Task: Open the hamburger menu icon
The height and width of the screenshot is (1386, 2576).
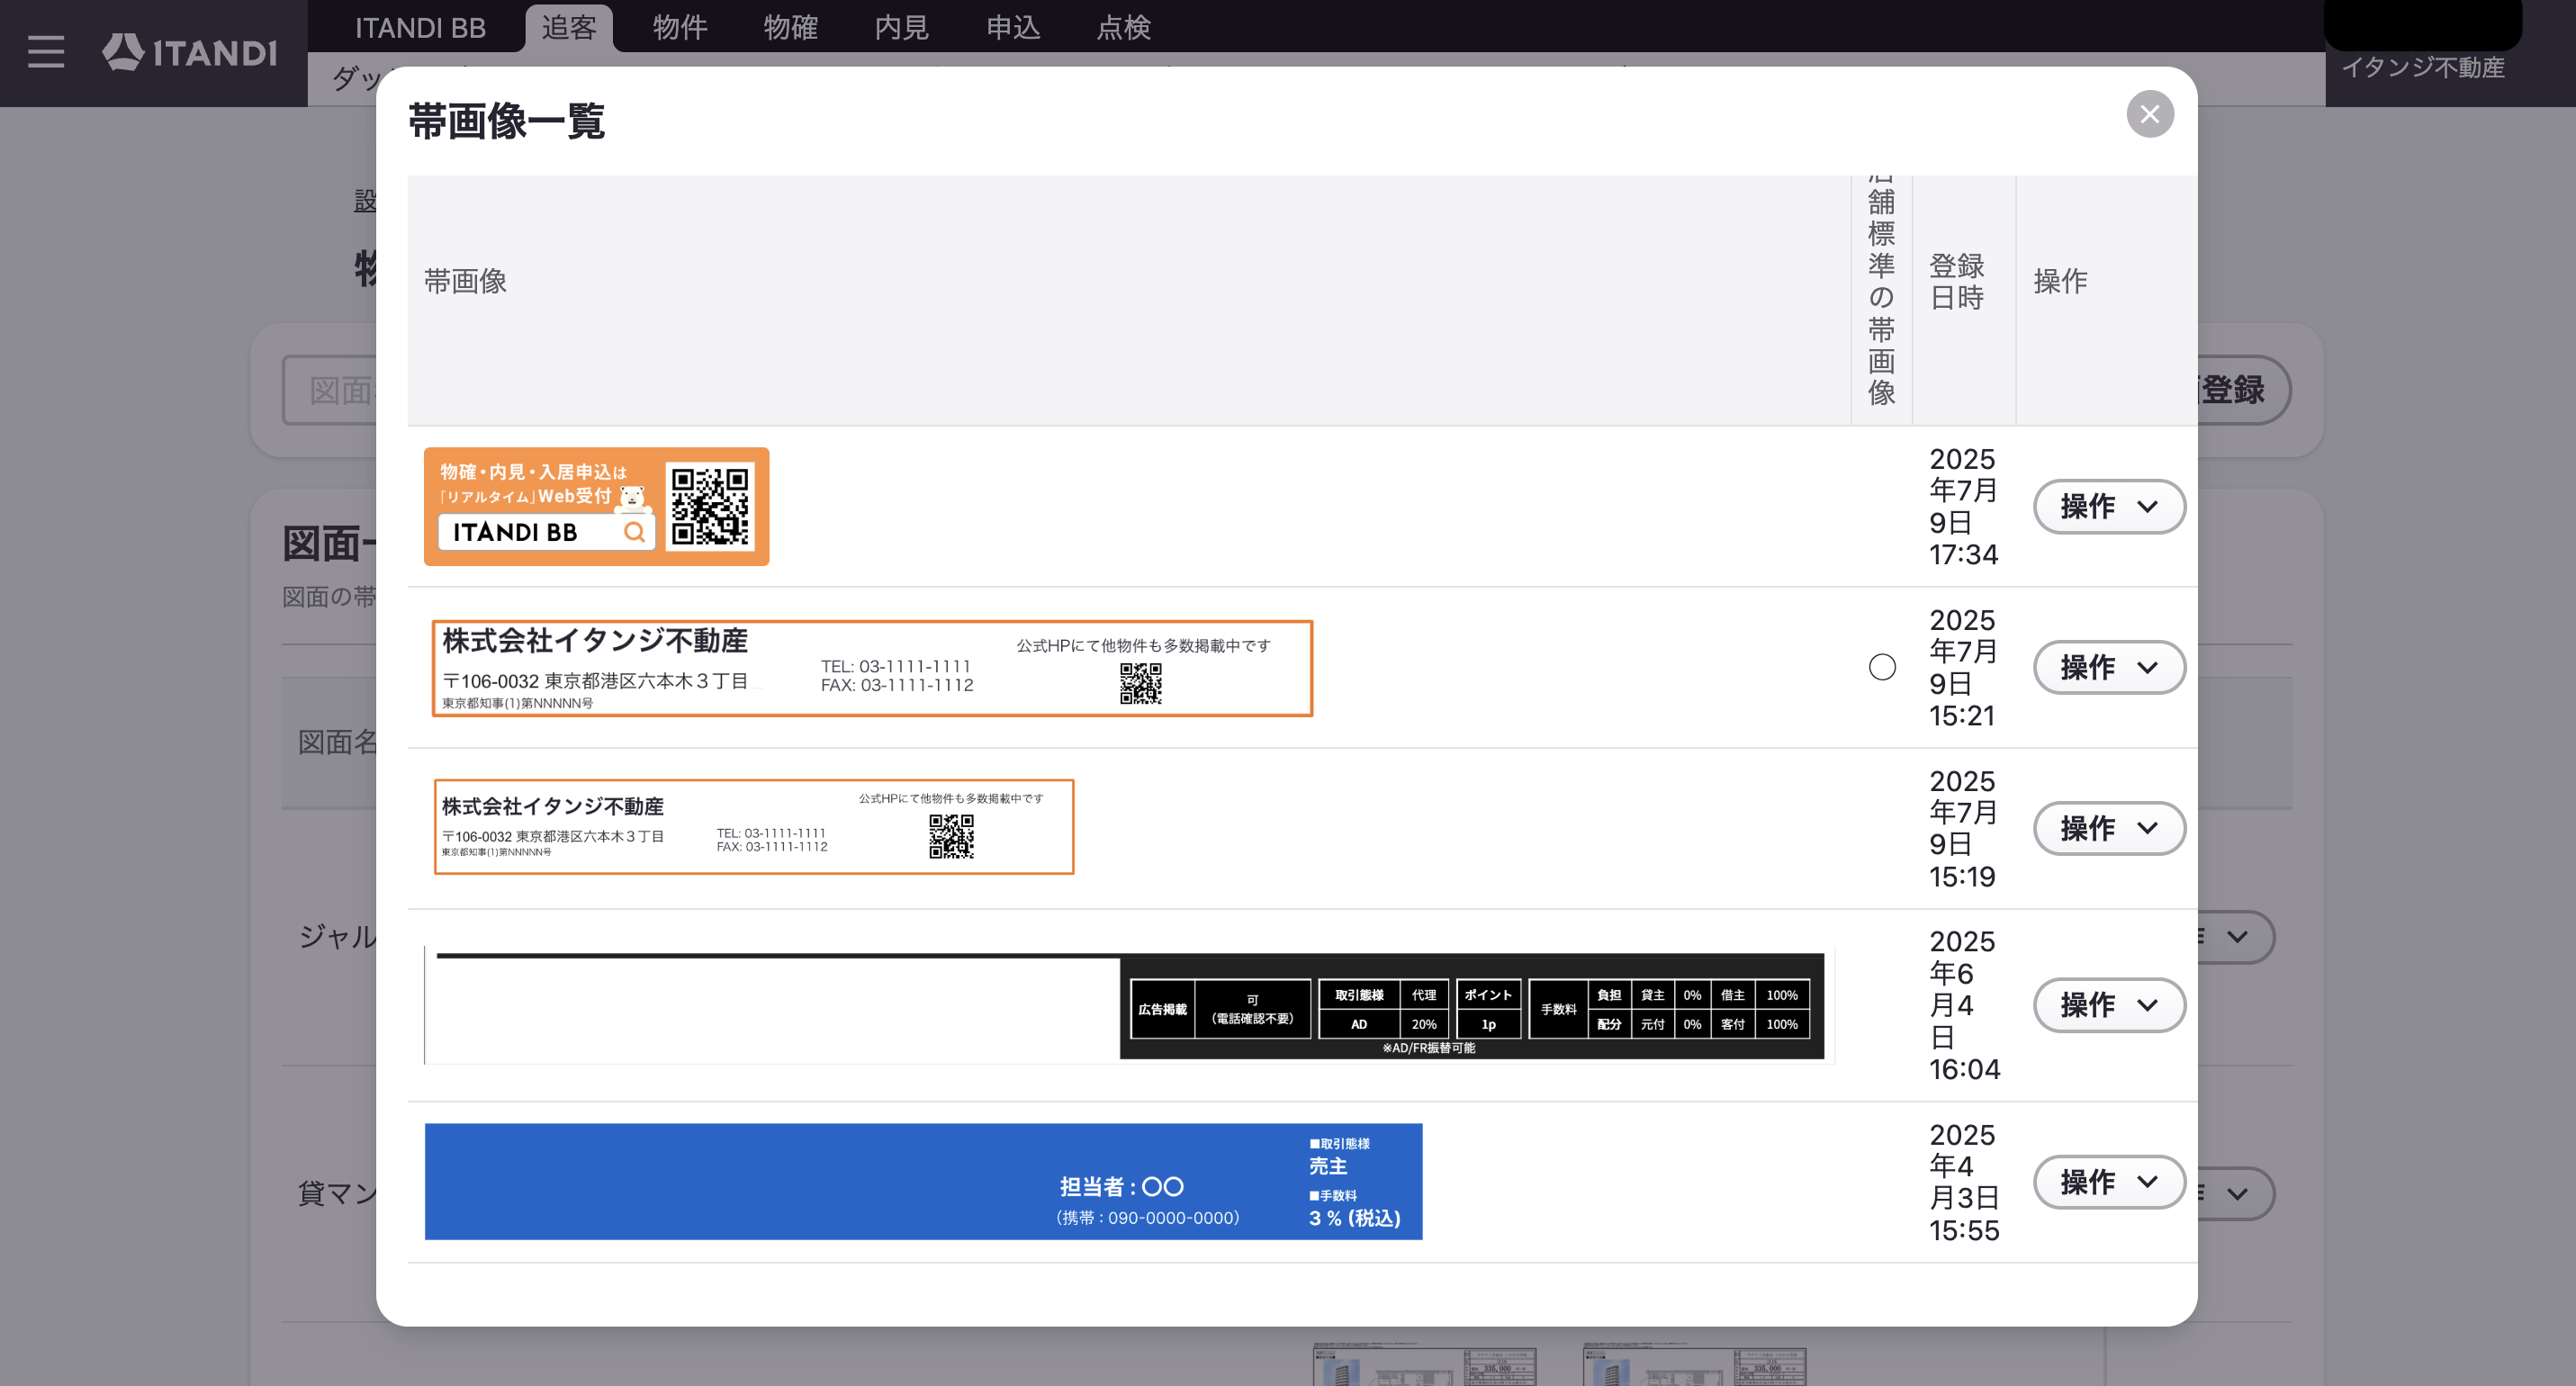Action: pyautogui.click(x=46, y=52)
